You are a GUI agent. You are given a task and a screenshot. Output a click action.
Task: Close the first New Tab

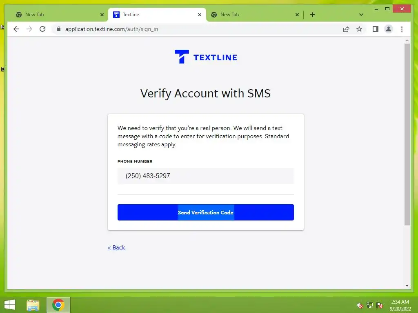pyautogui.click(x=102, y=15)
